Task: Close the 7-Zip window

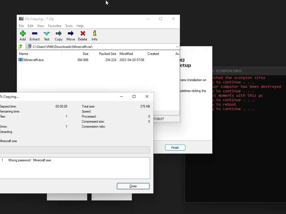Action: coord(173,19)
